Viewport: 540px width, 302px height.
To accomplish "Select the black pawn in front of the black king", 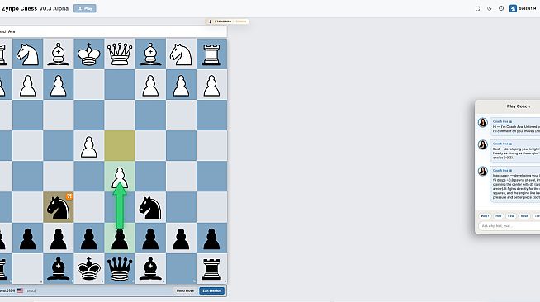I will click(89, 238).
